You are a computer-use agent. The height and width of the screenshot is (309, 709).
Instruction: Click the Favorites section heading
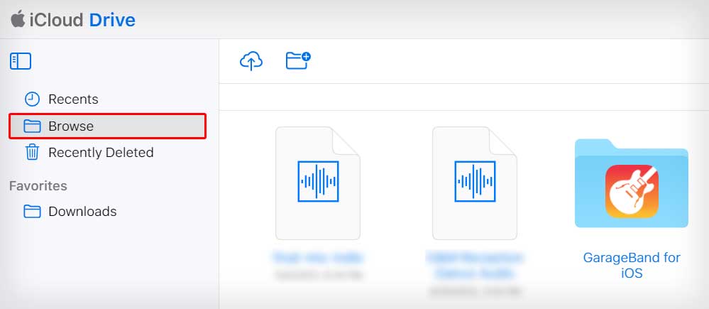point(38,186)
